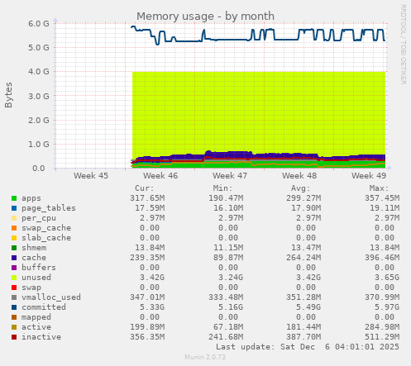This screenshot has height=366, width=411.
Task: Click the swap red legend swatch
Action: pos(14,288)
